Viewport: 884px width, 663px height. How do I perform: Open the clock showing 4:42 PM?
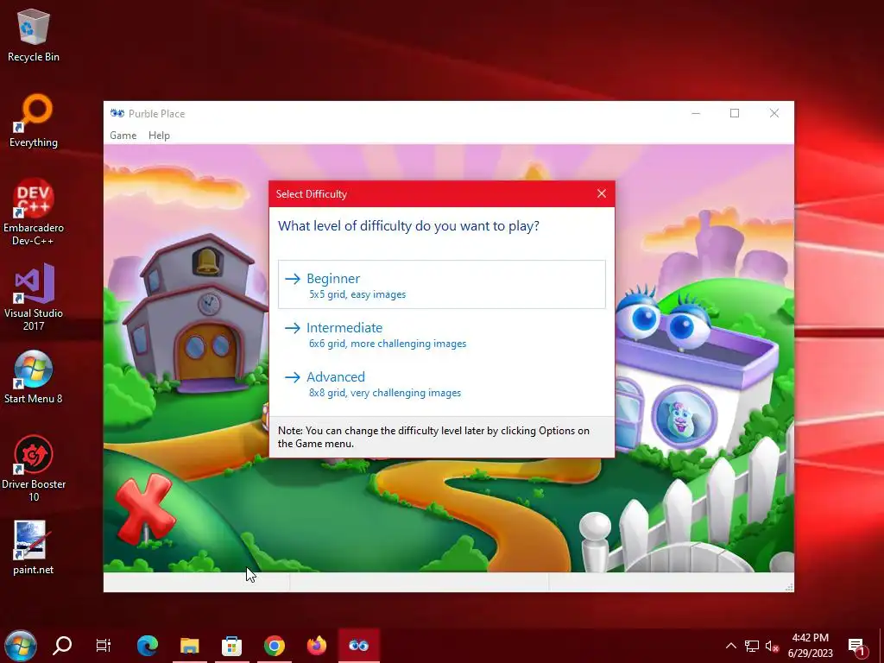coord(810,646)
